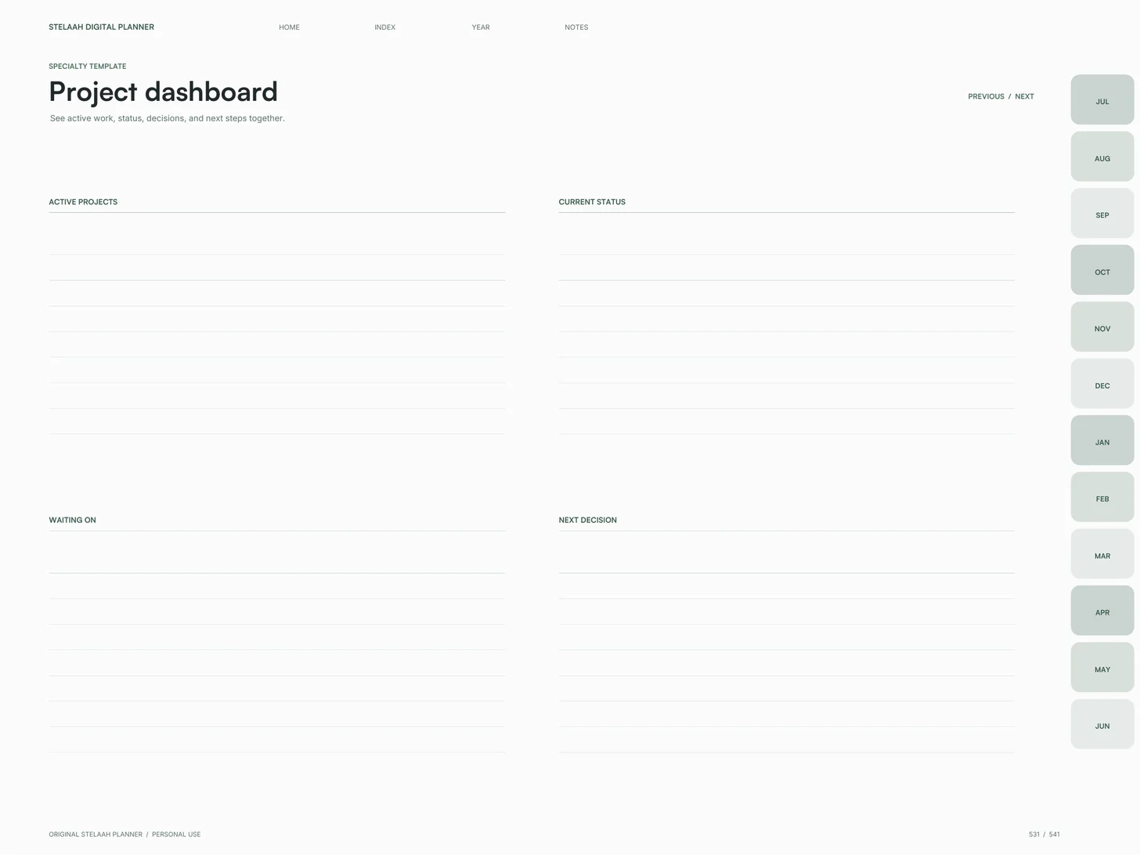Switch to the NOV month tab
The image size is (1140, 855).
point(1102,326)
